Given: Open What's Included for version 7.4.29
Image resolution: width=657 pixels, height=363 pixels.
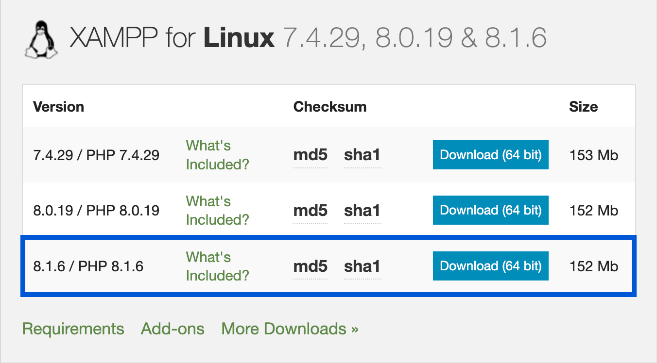Looking at the screenshot, I should pyautogui.click(x=217, y=155).
